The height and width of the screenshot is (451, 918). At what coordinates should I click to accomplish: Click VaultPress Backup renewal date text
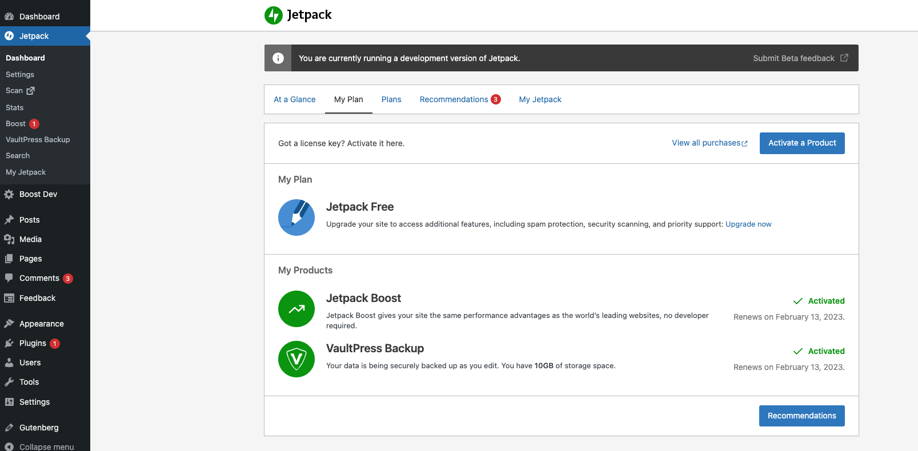789,367
